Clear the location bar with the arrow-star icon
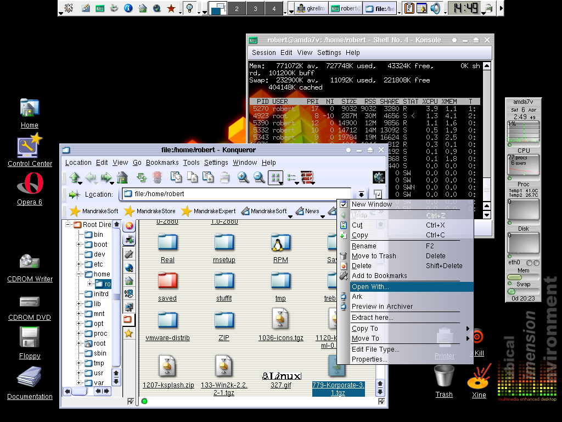The width and height of the screenshot is (562, 422). [x=75, y=195]
